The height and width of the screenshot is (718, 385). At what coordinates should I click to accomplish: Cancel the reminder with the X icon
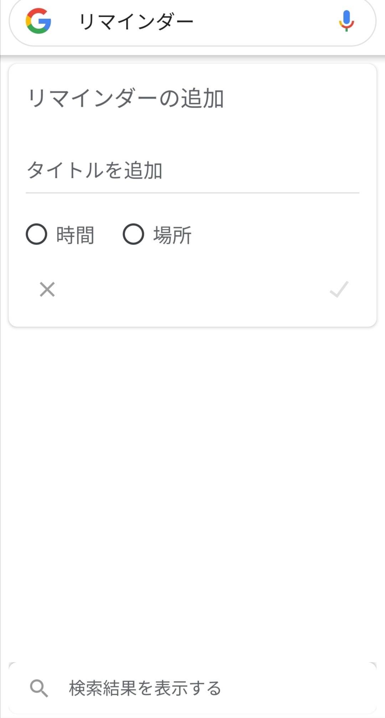(x=47, y=289)
